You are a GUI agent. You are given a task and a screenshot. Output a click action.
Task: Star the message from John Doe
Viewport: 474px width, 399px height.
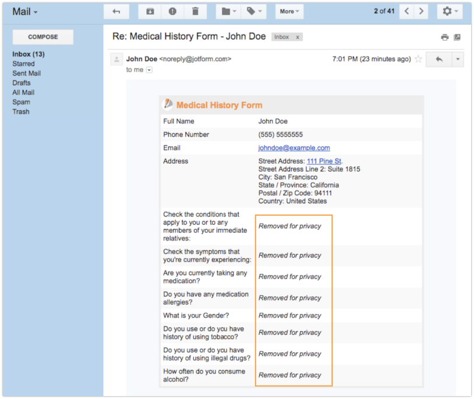[x=418, y=59]
